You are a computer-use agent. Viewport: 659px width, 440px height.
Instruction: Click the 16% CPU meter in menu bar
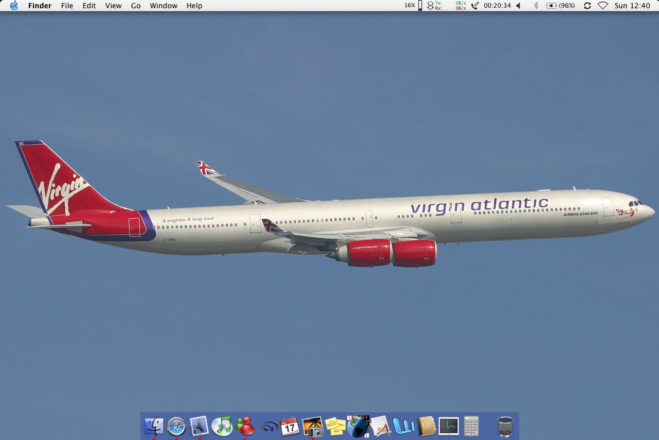tap(413, 6)
